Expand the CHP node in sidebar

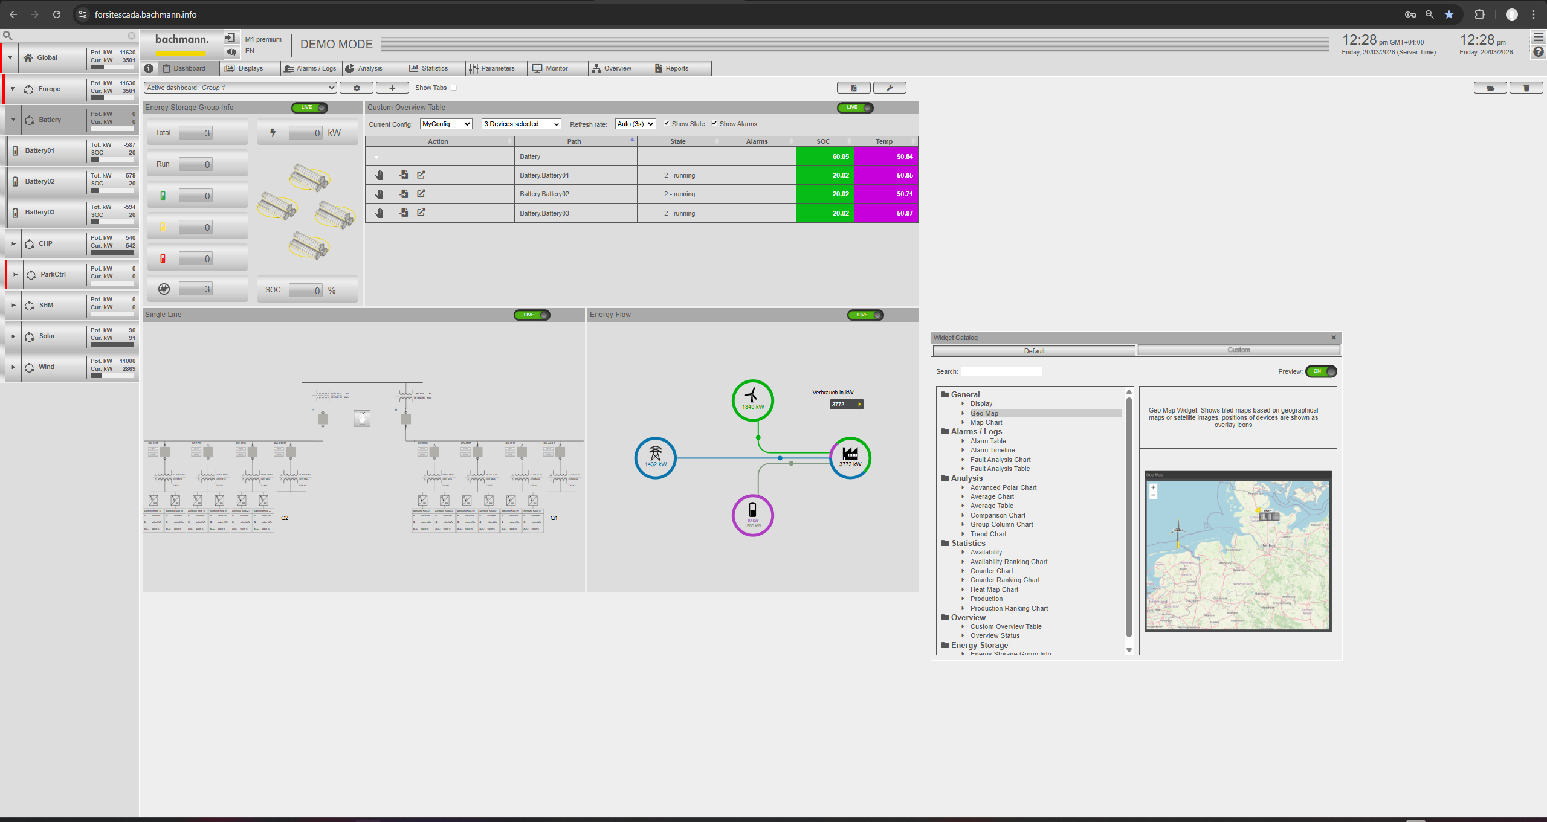pos(13,243)
